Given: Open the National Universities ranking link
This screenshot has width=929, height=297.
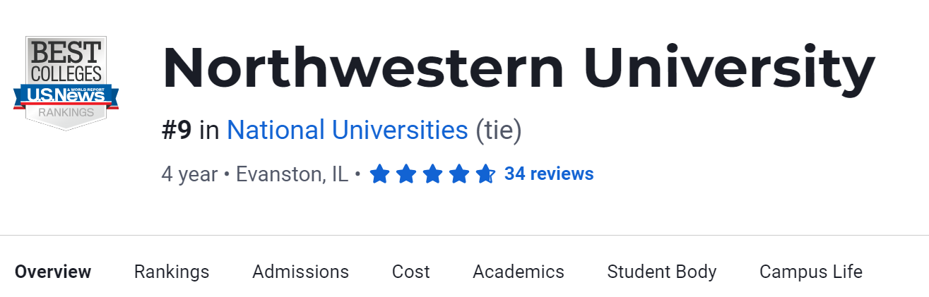Looking at the screenshot, I should coord(347,131).
